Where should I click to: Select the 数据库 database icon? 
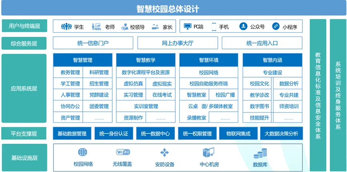click(260, 154)
